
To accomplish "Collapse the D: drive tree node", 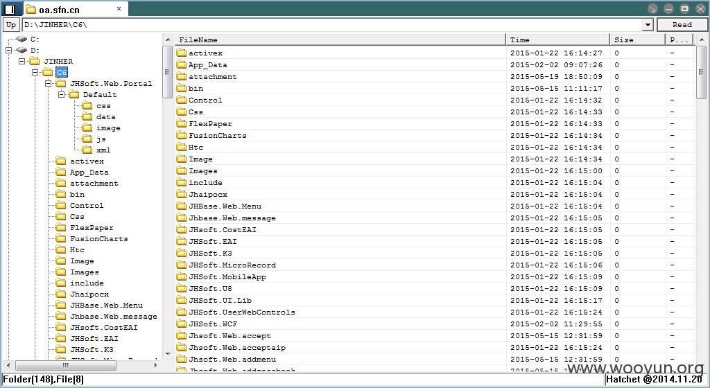I will (8, 50).
